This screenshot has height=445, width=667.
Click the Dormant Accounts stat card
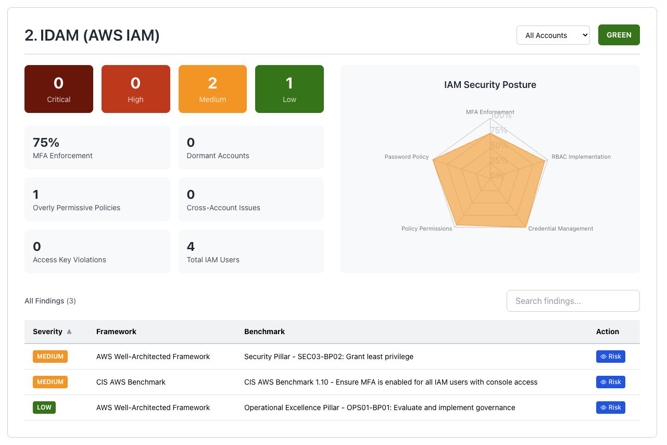[x=251, y=147]
